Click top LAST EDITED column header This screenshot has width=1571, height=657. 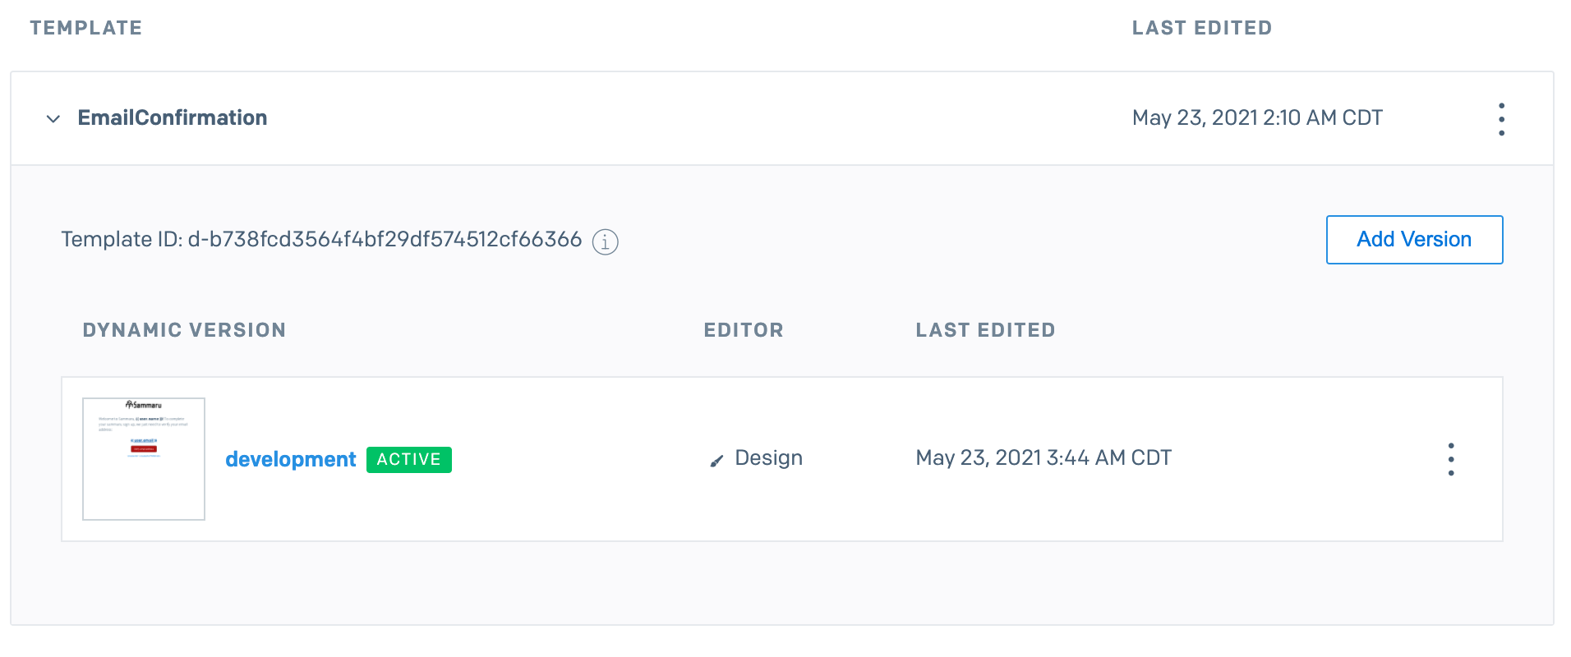[1202, 28]
